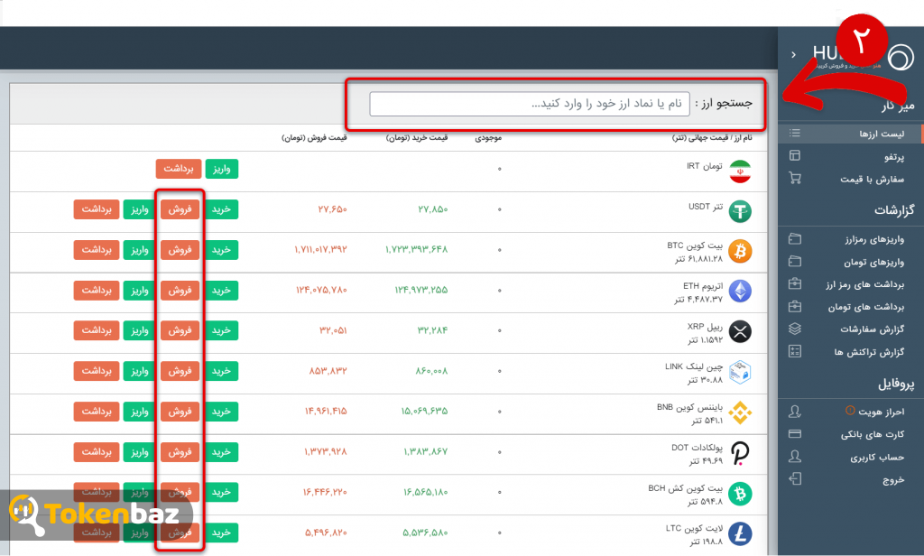This screenshot has width=924, height=556.
Task: Click the نام ارز / قیمت جهانی header
Action: (712, 137)
